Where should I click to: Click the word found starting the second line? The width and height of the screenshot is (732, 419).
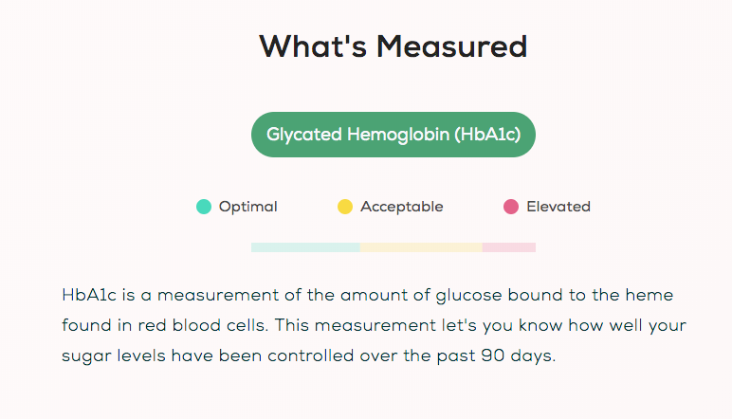point(83,326)
